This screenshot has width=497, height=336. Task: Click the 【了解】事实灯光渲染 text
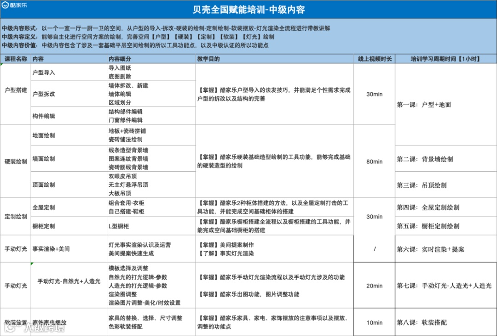coord(225,253)
